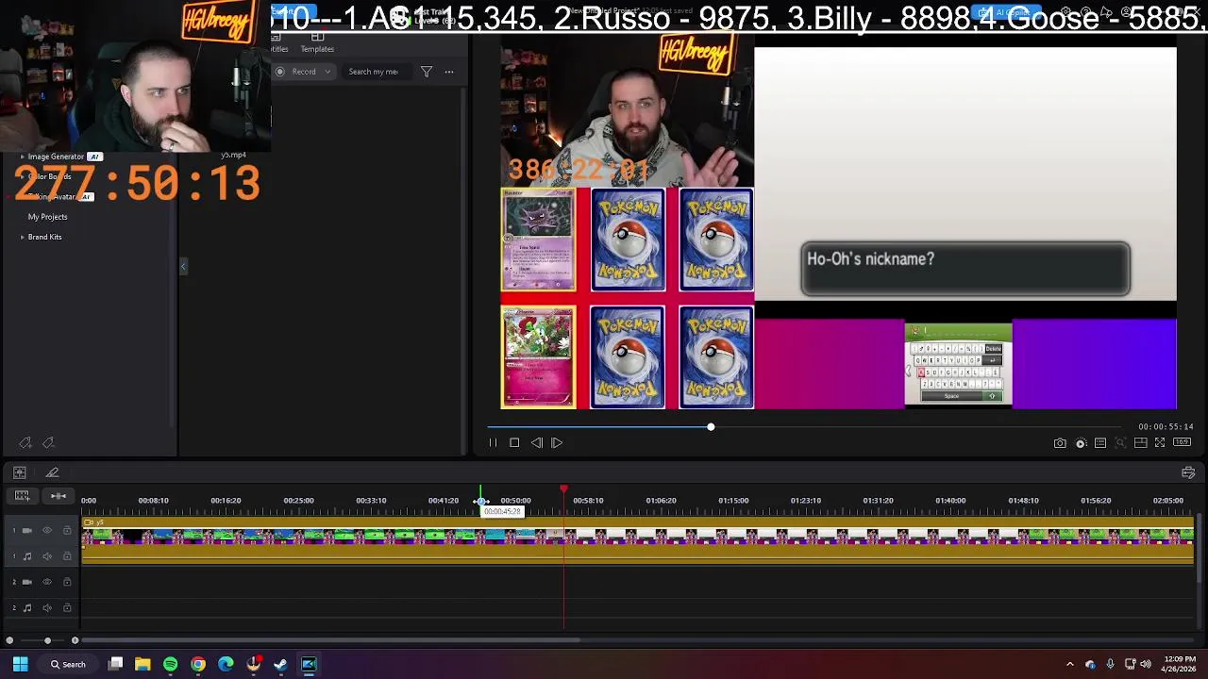This screenshot has height=679, width=1208.
Task: Step to next frame in preview
Action: coord(557,443)
